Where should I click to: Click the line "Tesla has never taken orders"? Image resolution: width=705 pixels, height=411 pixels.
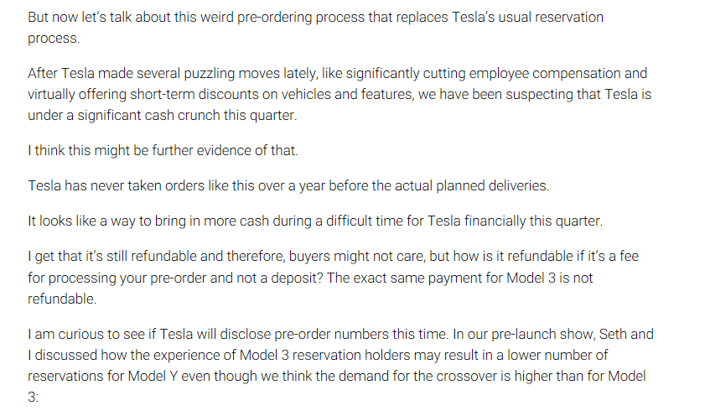(288, 185)
